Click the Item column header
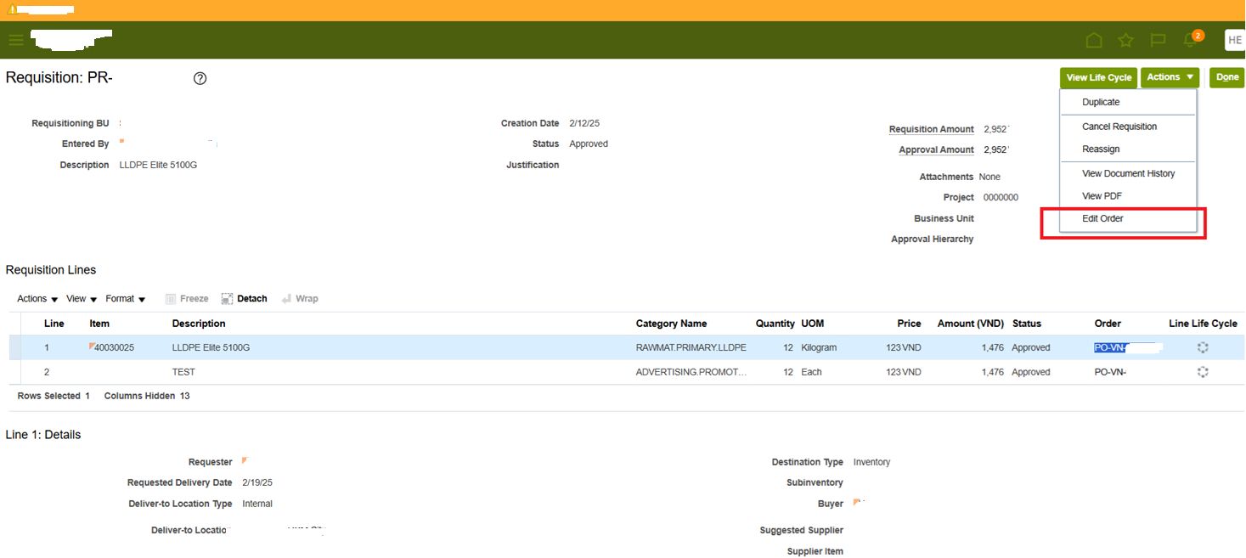 [x=99, y=324]
